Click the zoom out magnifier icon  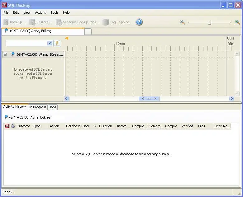point(182,22)
